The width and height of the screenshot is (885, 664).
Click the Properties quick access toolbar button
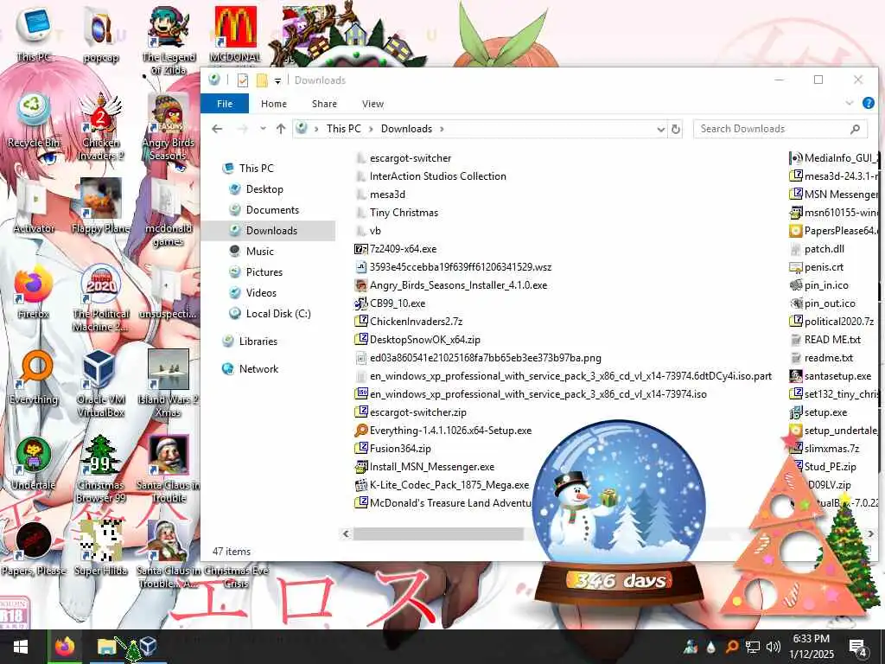pyautogui.click(x=243, y=80)
